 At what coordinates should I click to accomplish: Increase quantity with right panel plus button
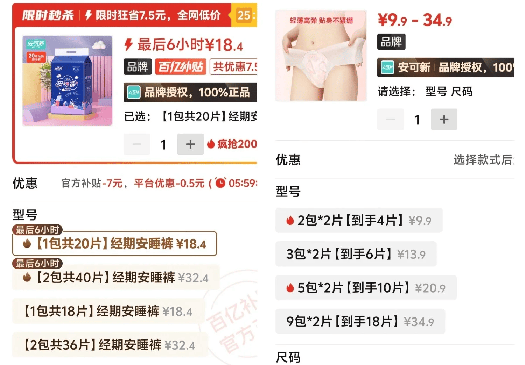coord(444,119)
